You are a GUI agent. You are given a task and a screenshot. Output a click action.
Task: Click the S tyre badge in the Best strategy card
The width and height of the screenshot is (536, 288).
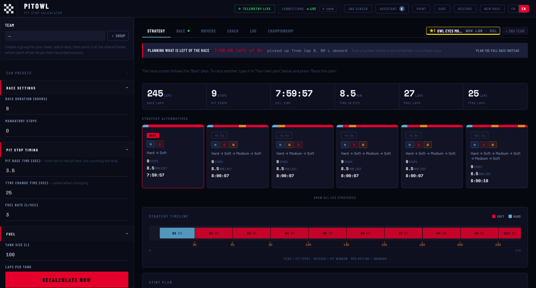point(159,144)
